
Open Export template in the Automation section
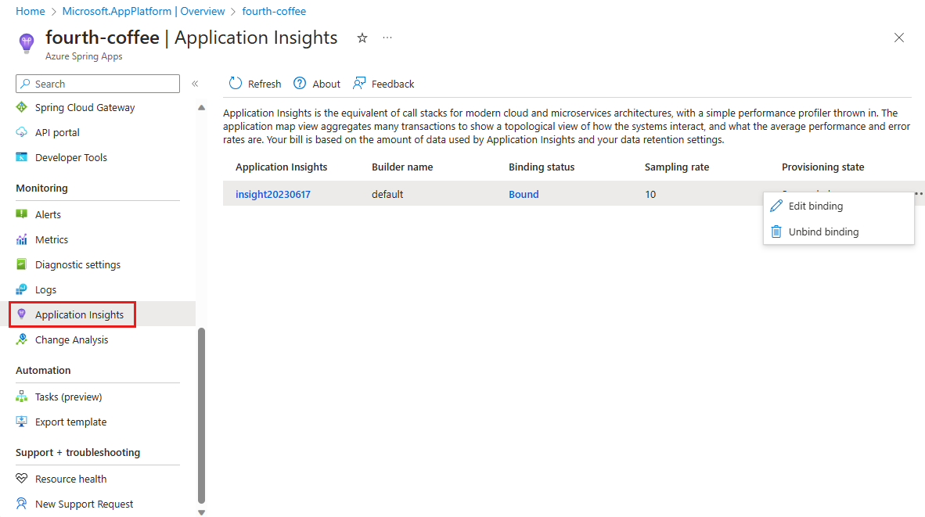click(70, 422)
